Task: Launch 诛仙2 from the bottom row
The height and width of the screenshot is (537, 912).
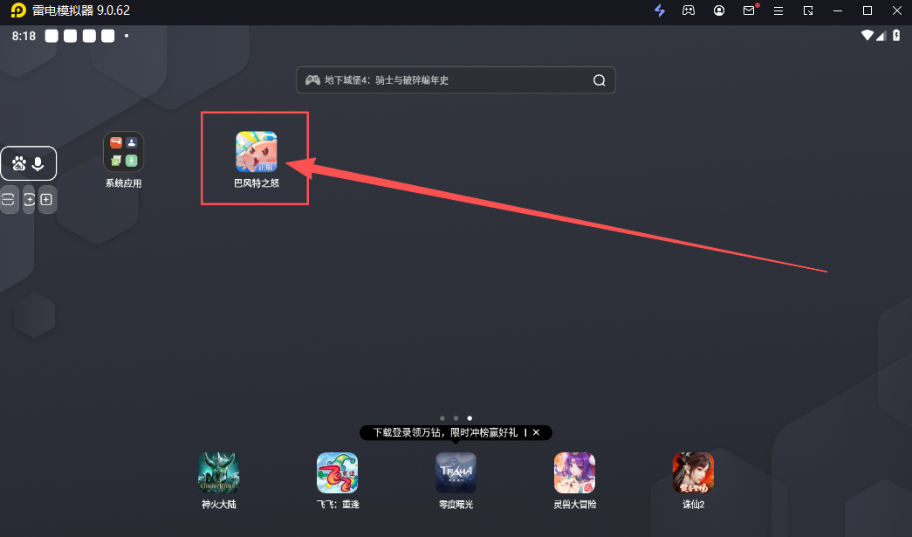Action: (692, 472)
